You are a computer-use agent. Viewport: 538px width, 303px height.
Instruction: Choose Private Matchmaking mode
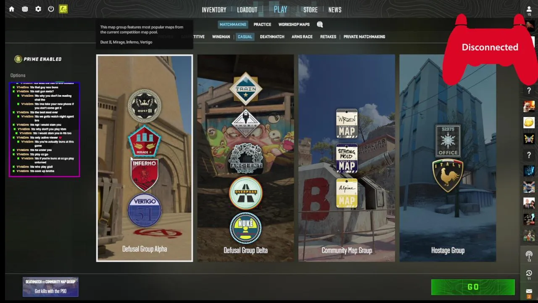click(x=364, y=37)
